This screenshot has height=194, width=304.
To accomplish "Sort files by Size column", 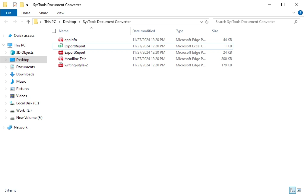I will pos(222,31).
